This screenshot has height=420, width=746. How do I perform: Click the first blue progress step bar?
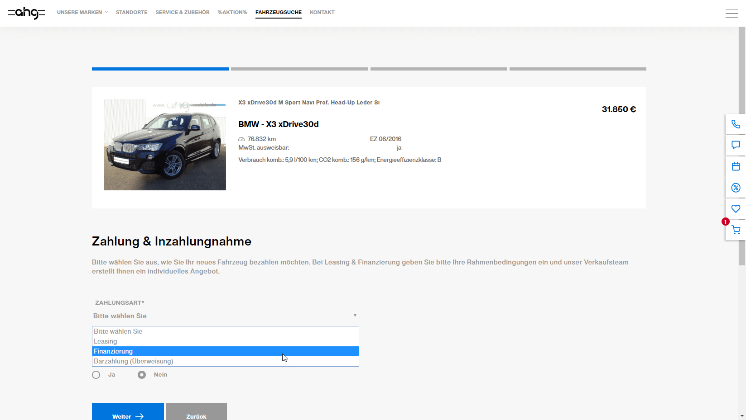click(160, 69)
